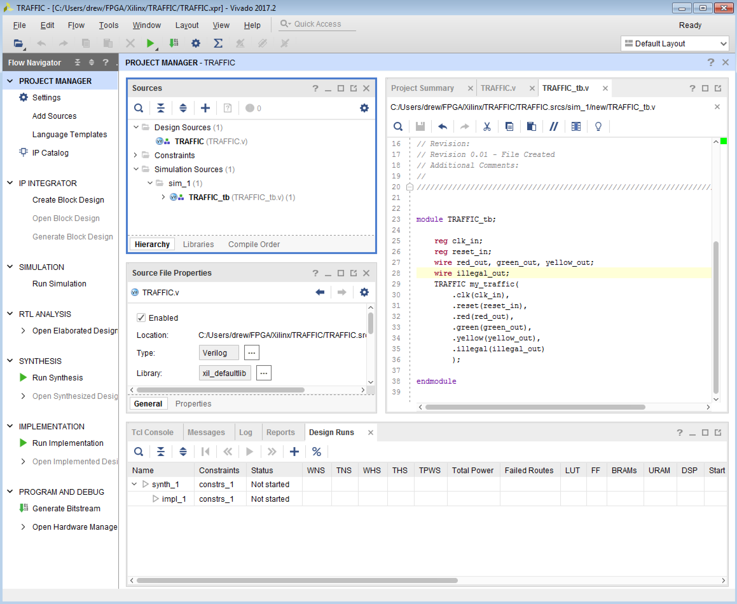Viewport: 737px width, 604px height.
Task: Go to previous object in Source File Properties
Action: 320,292
